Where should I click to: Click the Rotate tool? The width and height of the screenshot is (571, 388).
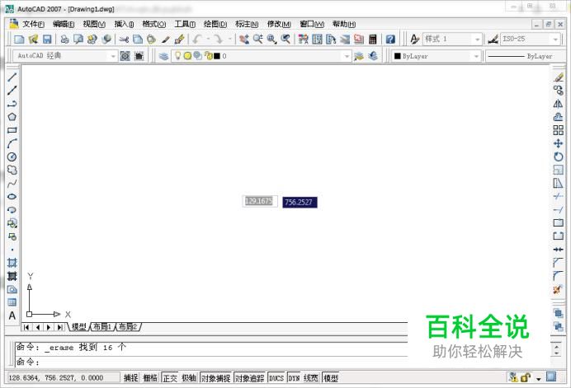(559, 157)
